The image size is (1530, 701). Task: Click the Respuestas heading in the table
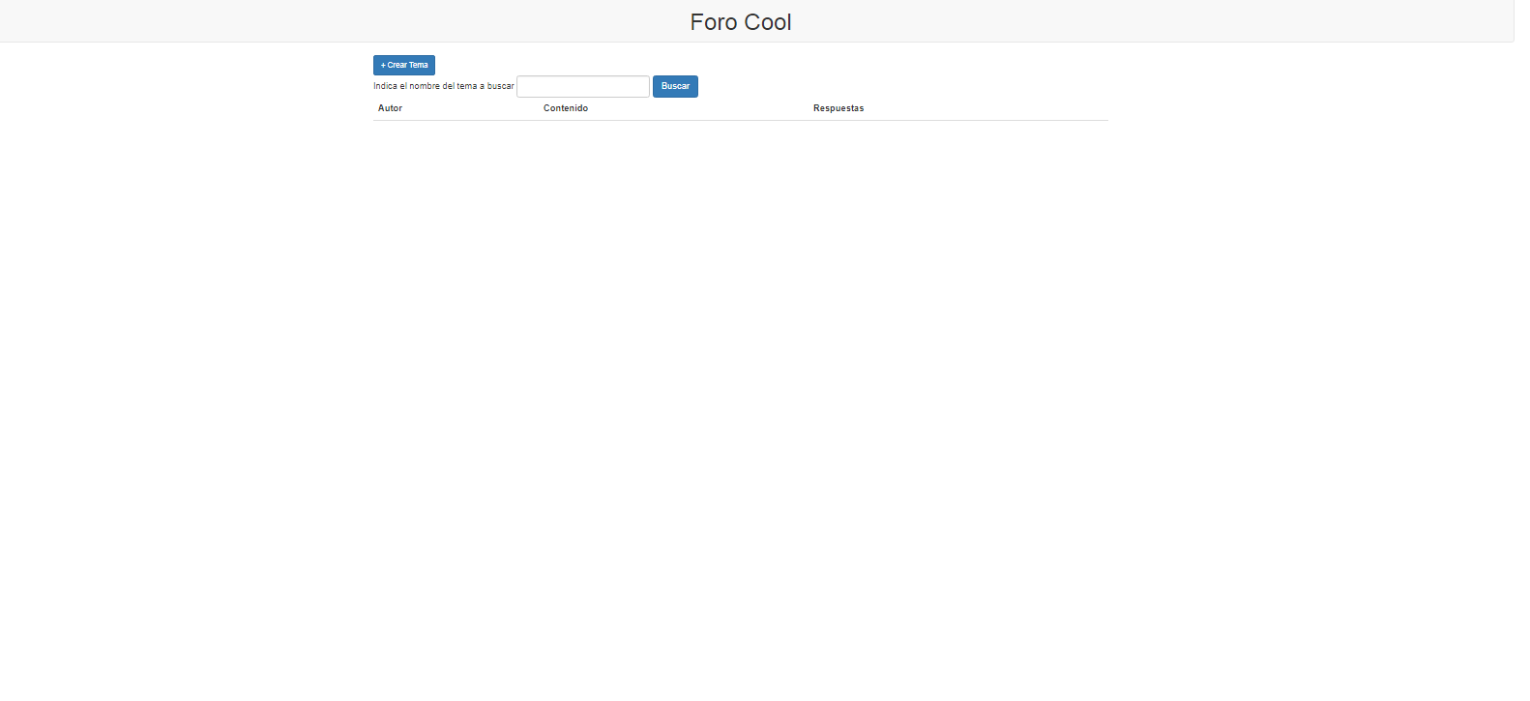pyautogui.click(x=838, y=108)
